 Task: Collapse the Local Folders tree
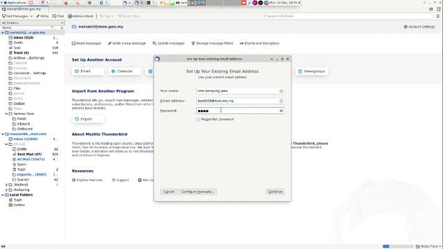pyautogui.click(x=3, y=195)
